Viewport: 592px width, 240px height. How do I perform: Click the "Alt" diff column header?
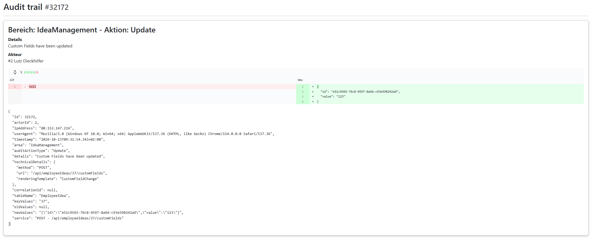coord(12,80)
